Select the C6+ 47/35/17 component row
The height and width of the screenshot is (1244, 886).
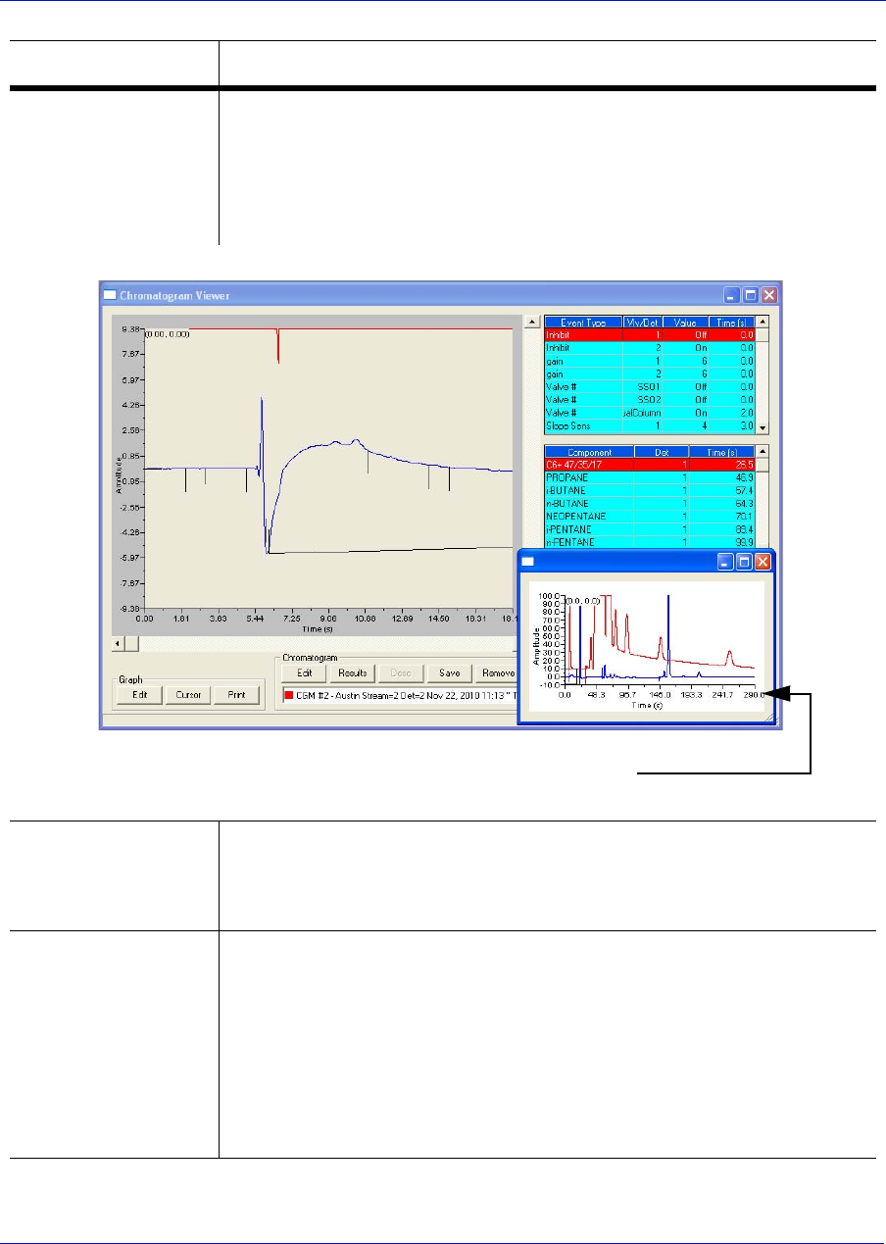[650, 465]
